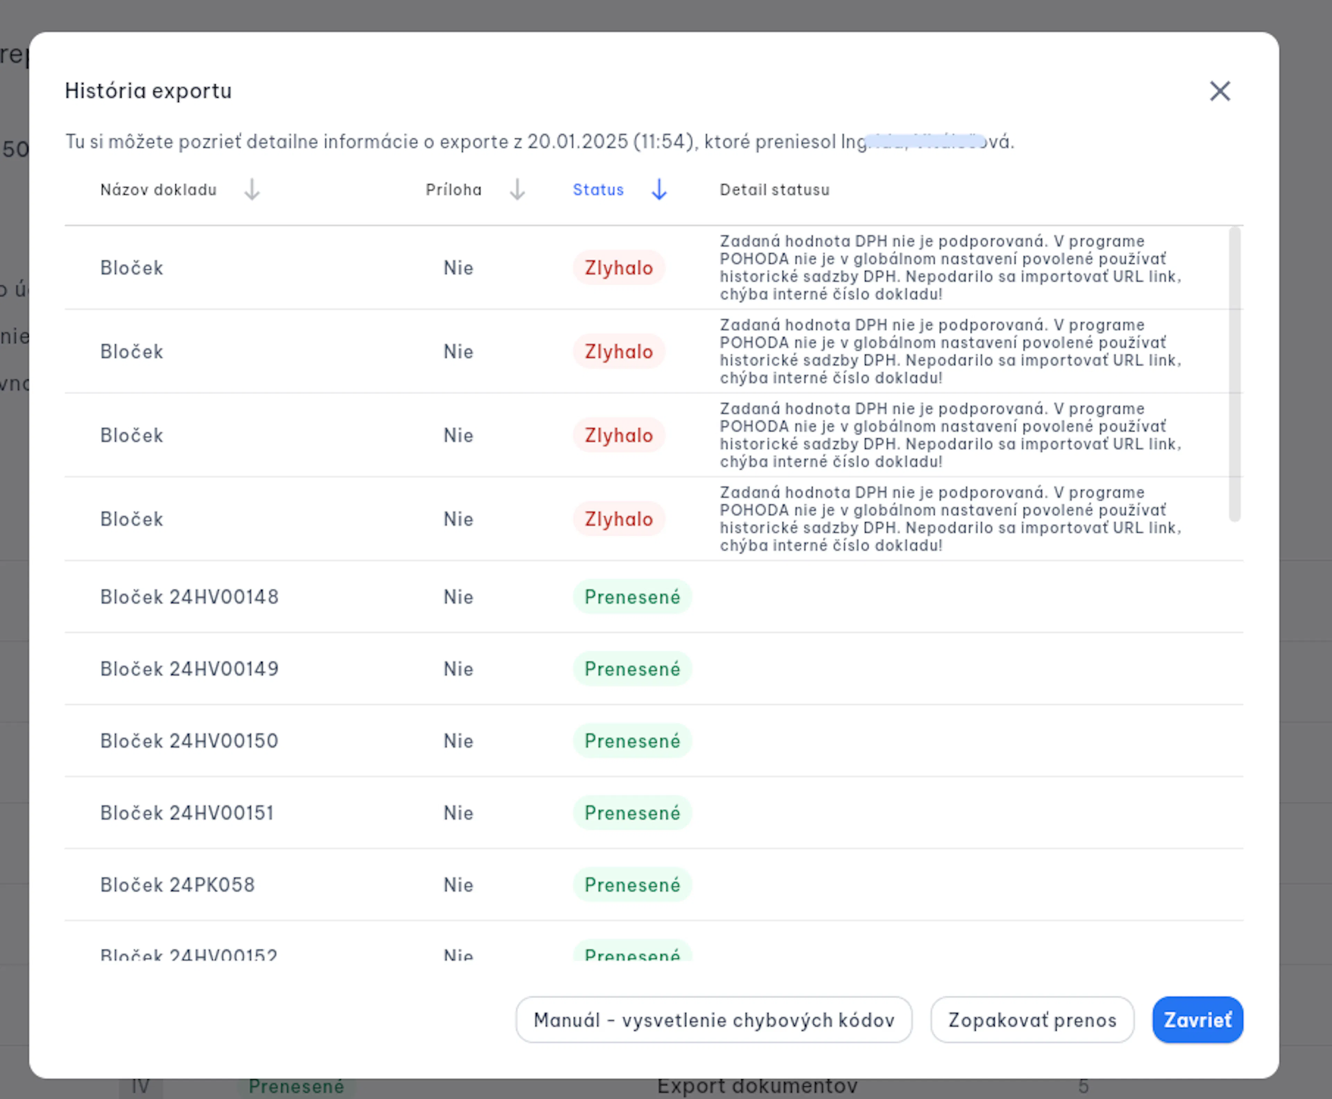Click the Nie attachment cell for Bloček 24HV00151
This screenshot has height=1099, width=1332.
coord(458,812)
